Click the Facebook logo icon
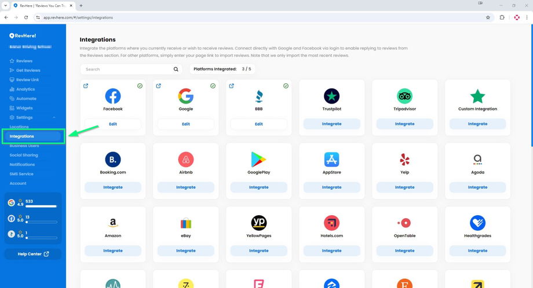 click(x=113, y=96)
